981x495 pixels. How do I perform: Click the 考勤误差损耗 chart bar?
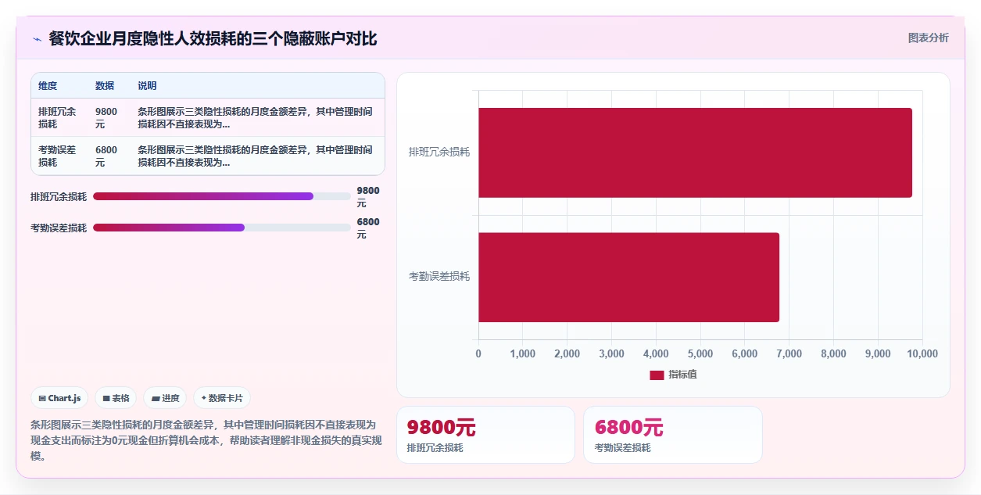point(628,277)
